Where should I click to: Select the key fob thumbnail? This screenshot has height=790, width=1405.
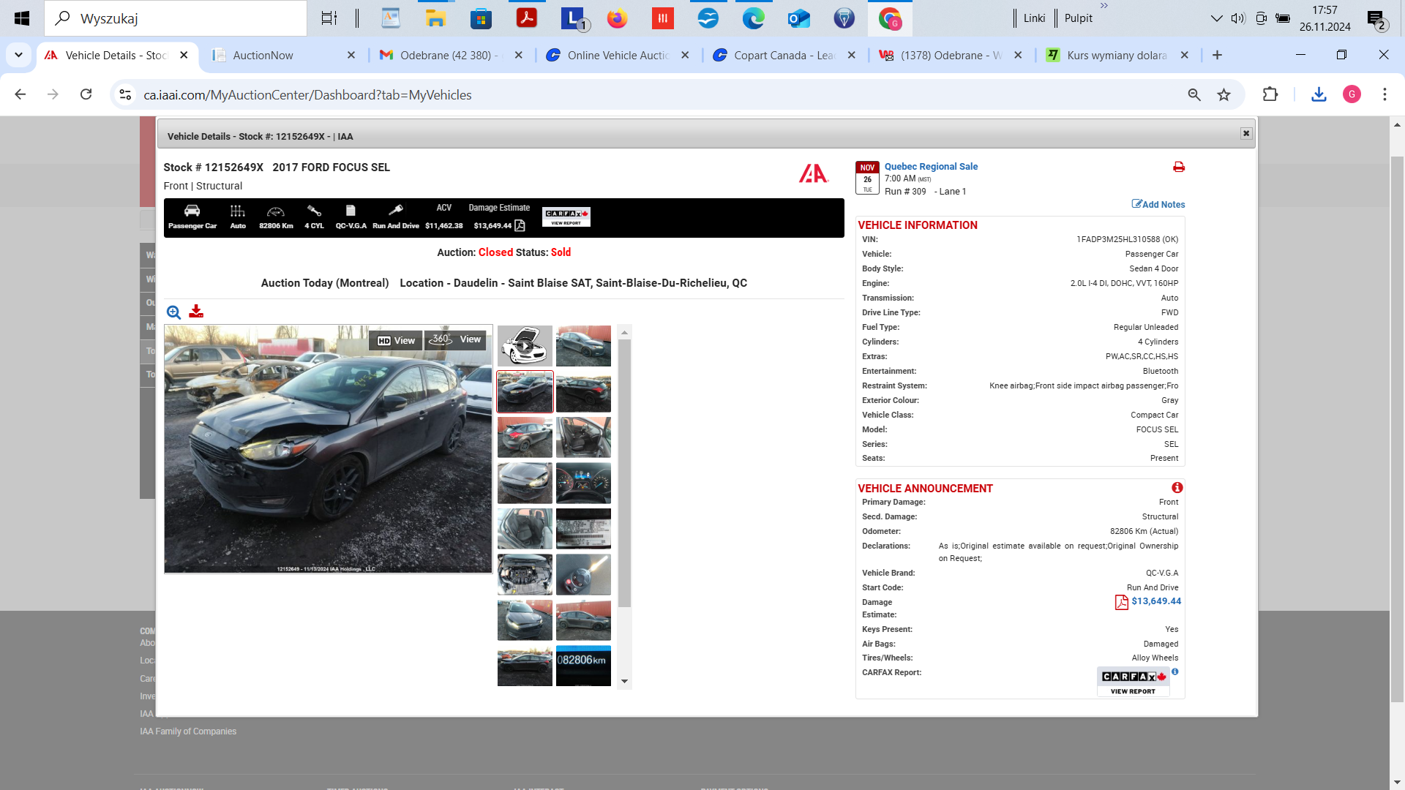coord(583,574)
